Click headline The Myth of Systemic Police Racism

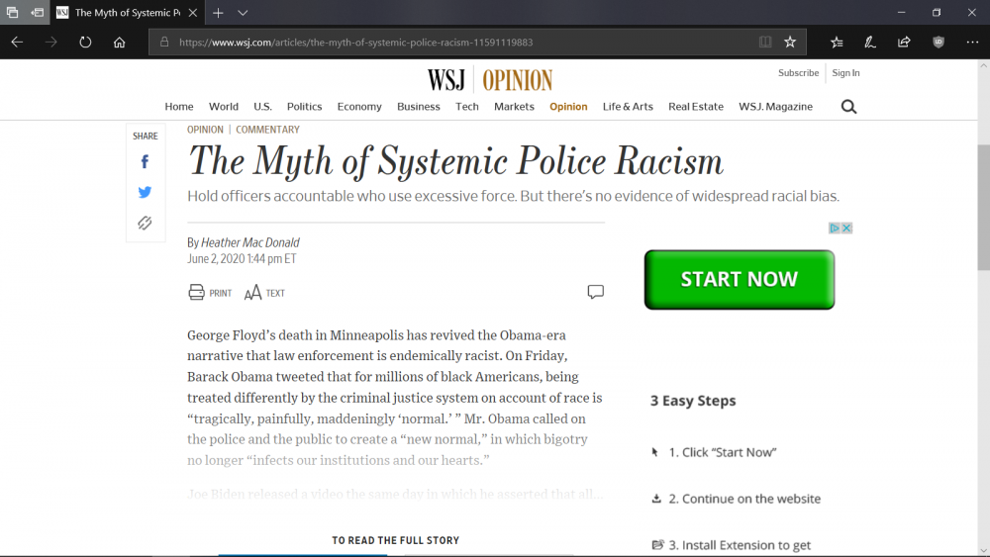coord(455,161)
